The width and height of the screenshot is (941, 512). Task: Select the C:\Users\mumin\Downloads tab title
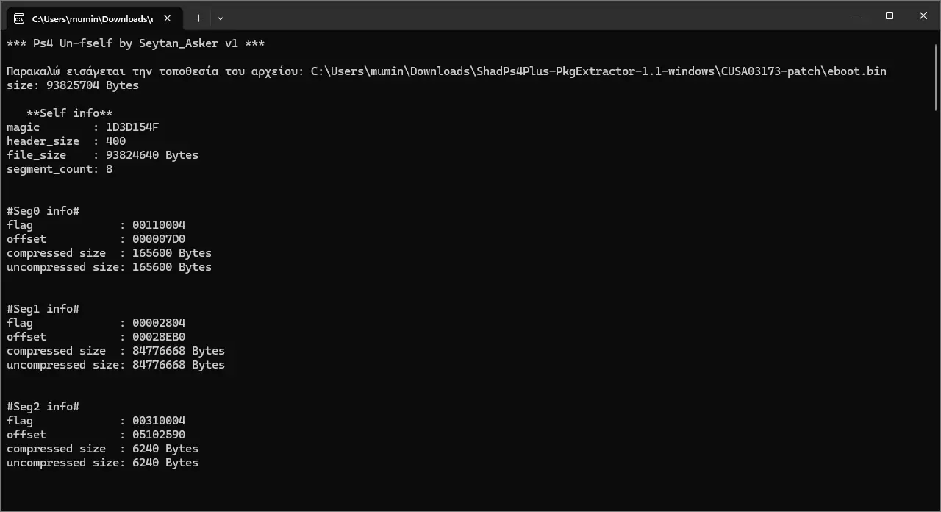click(x=93, y=18)
